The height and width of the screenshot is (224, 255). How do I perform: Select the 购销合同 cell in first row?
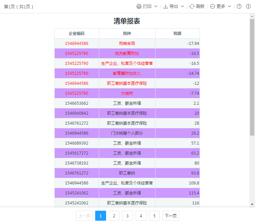point(127,44)
